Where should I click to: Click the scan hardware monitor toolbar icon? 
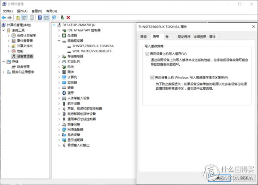click(54, 18)
